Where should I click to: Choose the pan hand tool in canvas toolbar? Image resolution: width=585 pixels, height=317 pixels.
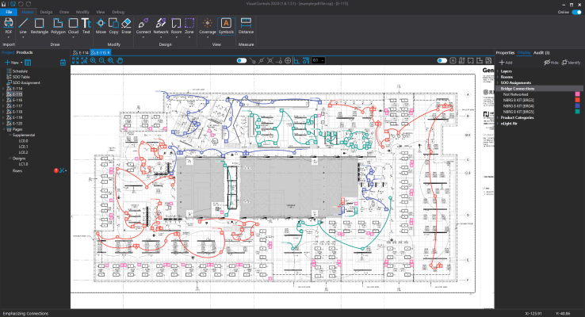120,60
